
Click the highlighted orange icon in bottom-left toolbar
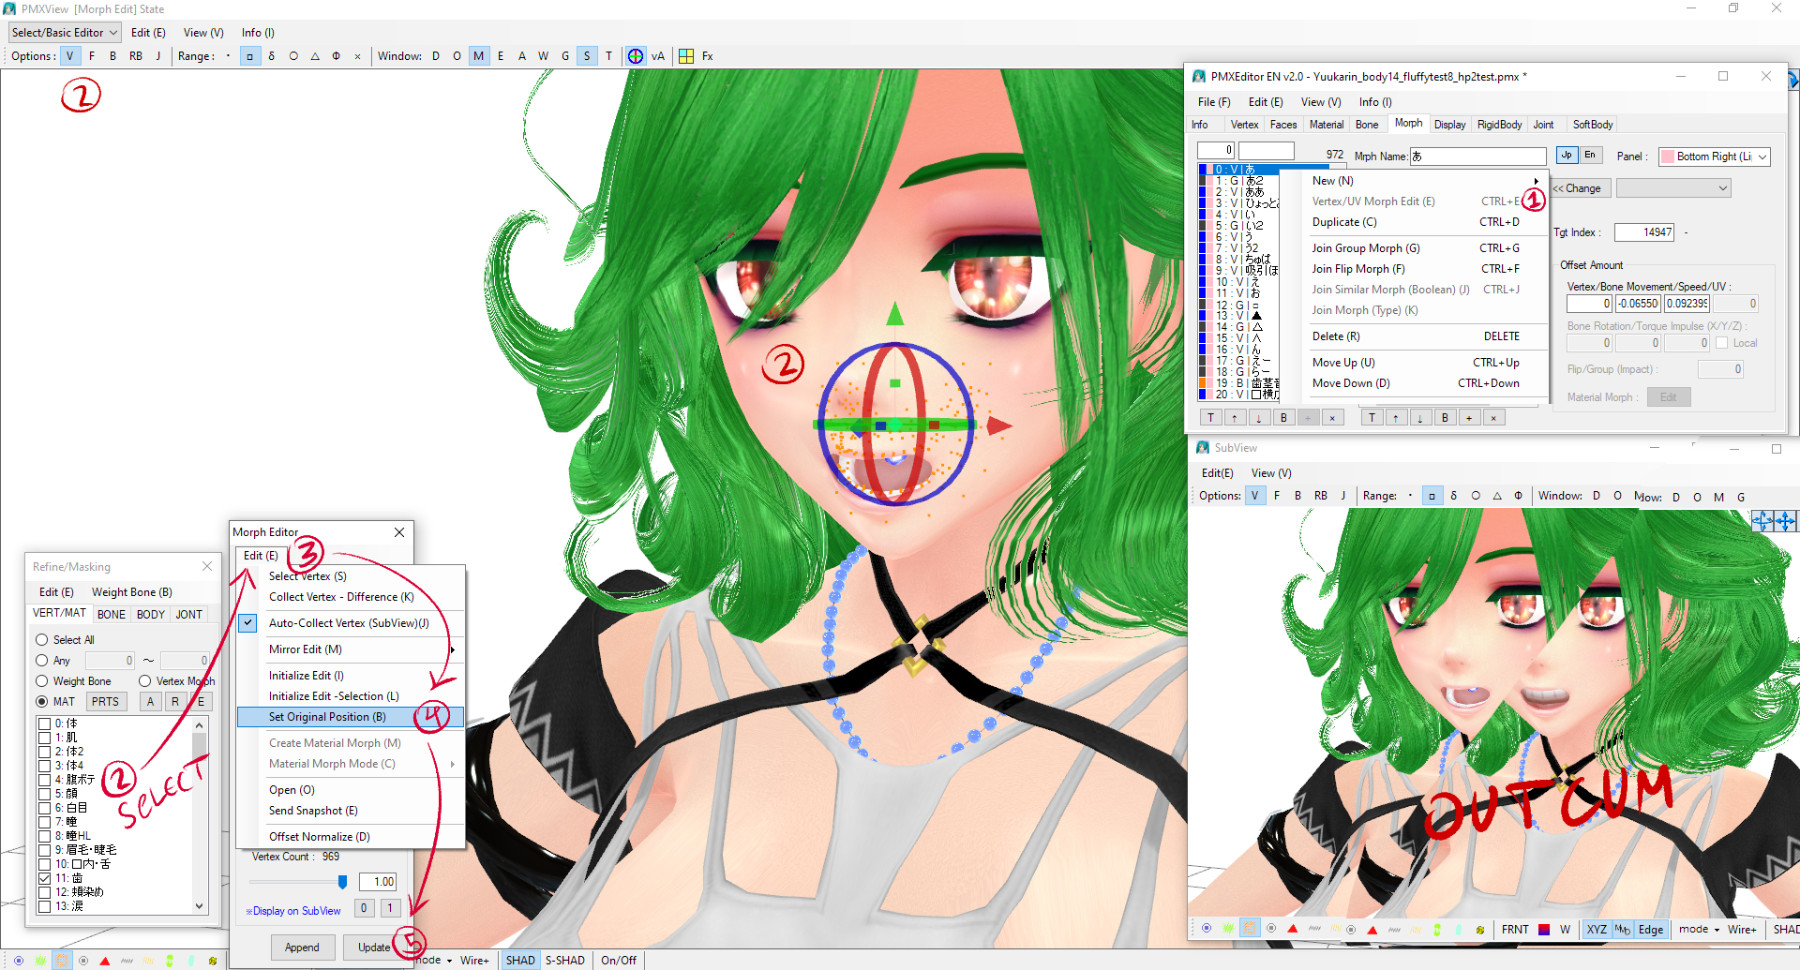[62, 961]
